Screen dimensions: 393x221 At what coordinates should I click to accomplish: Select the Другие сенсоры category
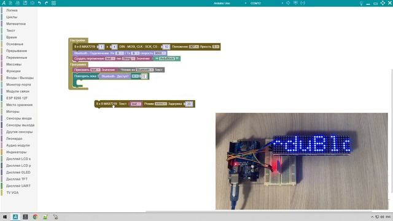tap(19, 132)
